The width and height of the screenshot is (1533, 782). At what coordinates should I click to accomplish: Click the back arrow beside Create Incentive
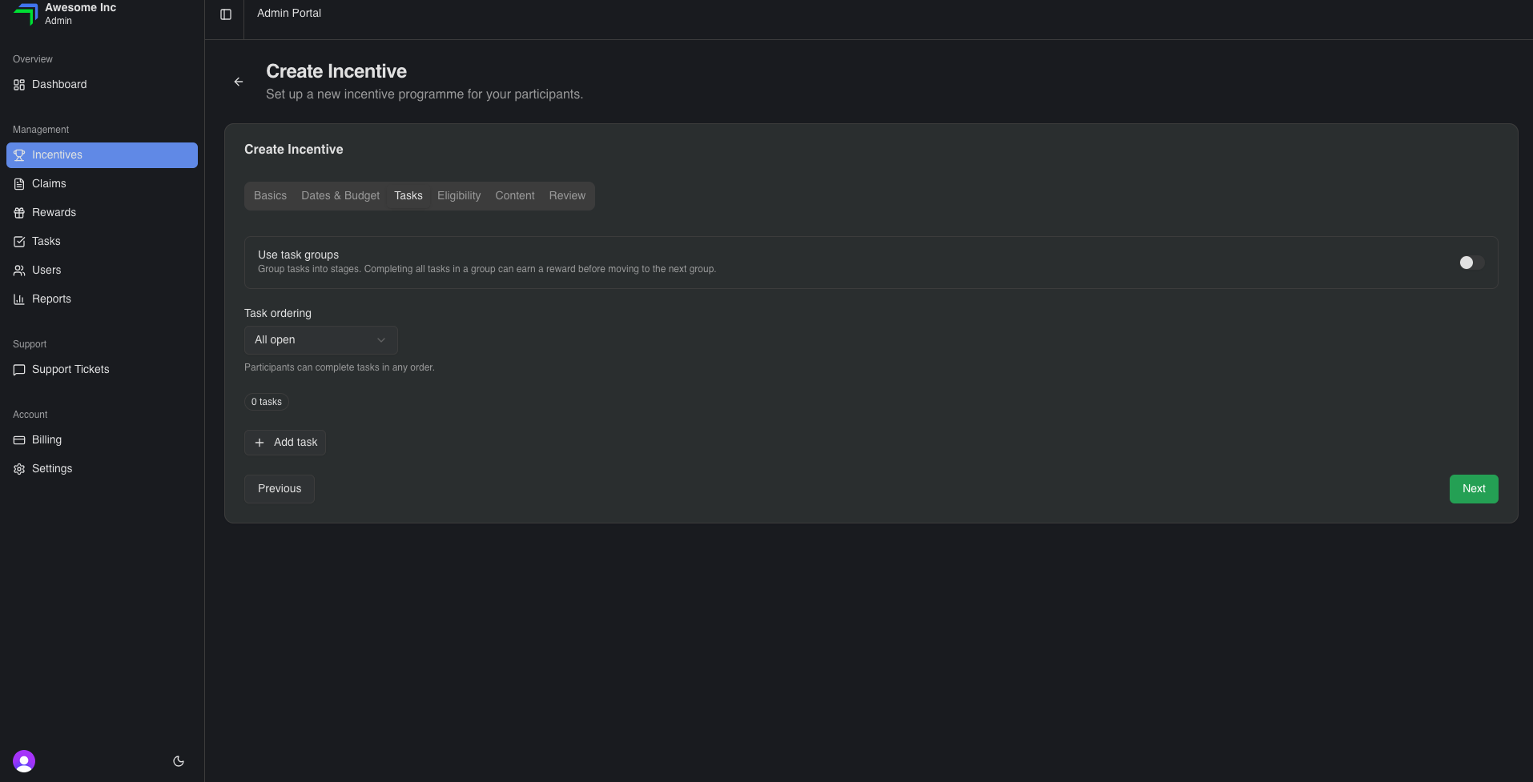(239, 82)
